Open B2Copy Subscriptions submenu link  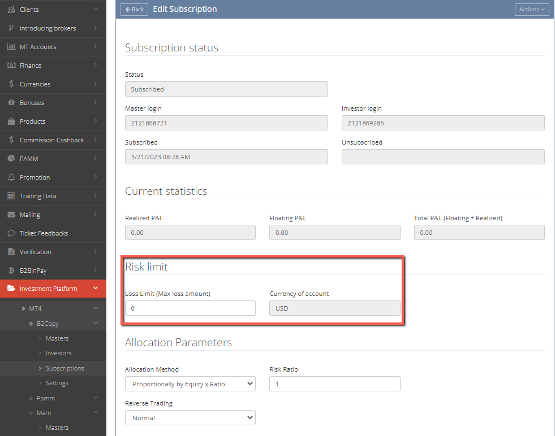[x=64, y=368]
